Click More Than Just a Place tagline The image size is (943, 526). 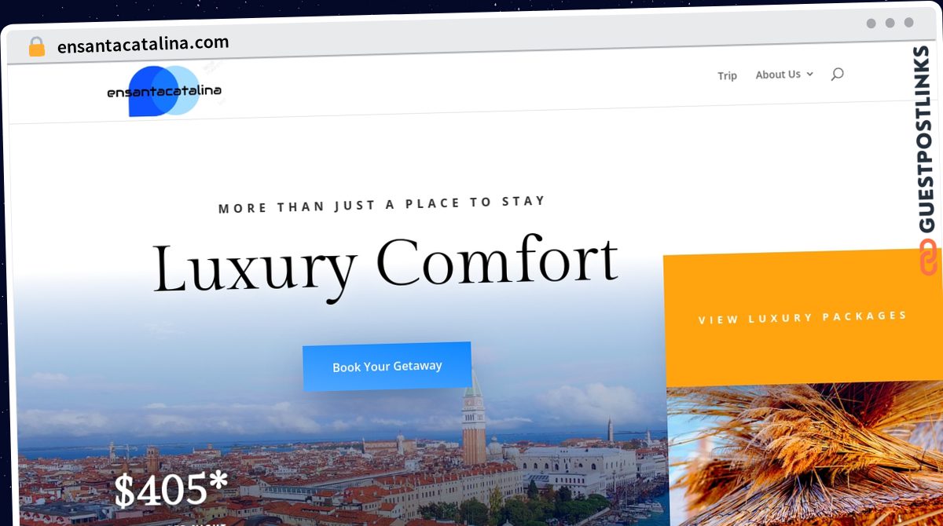(382, 205)
